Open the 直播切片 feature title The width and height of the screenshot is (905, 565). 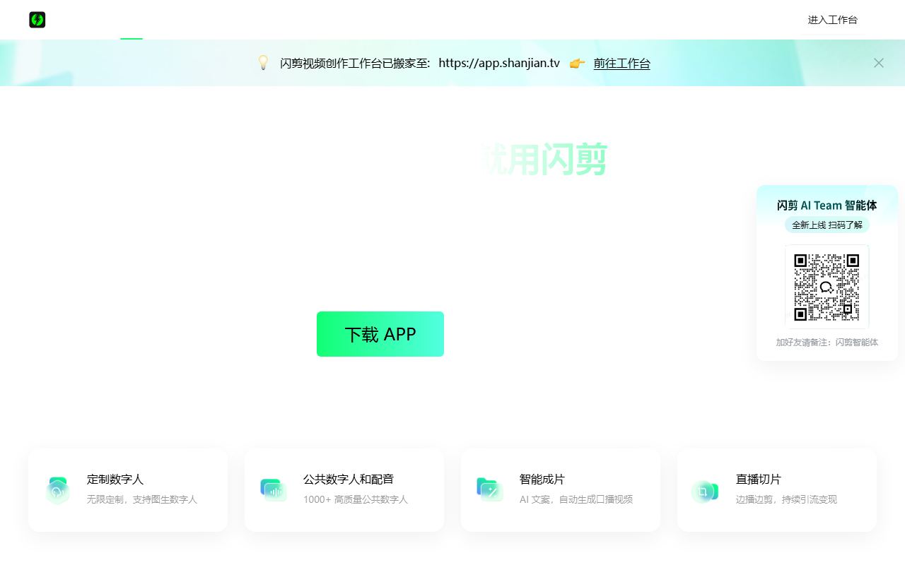pos(759,479)
